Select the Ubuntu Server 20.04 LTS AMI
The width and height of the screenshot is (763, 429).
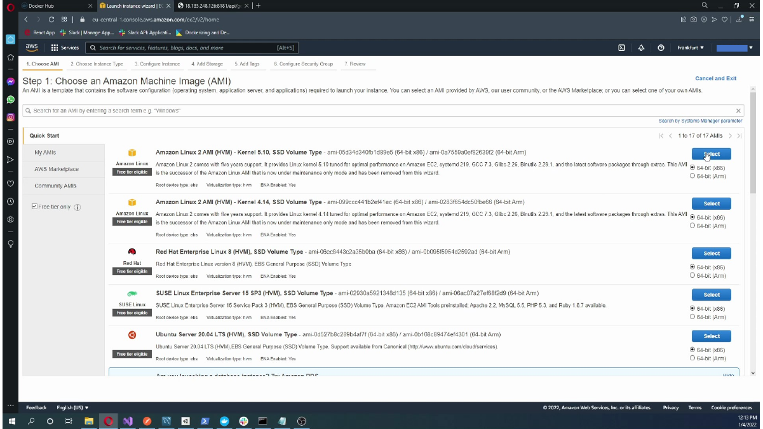tap(711, 336)
